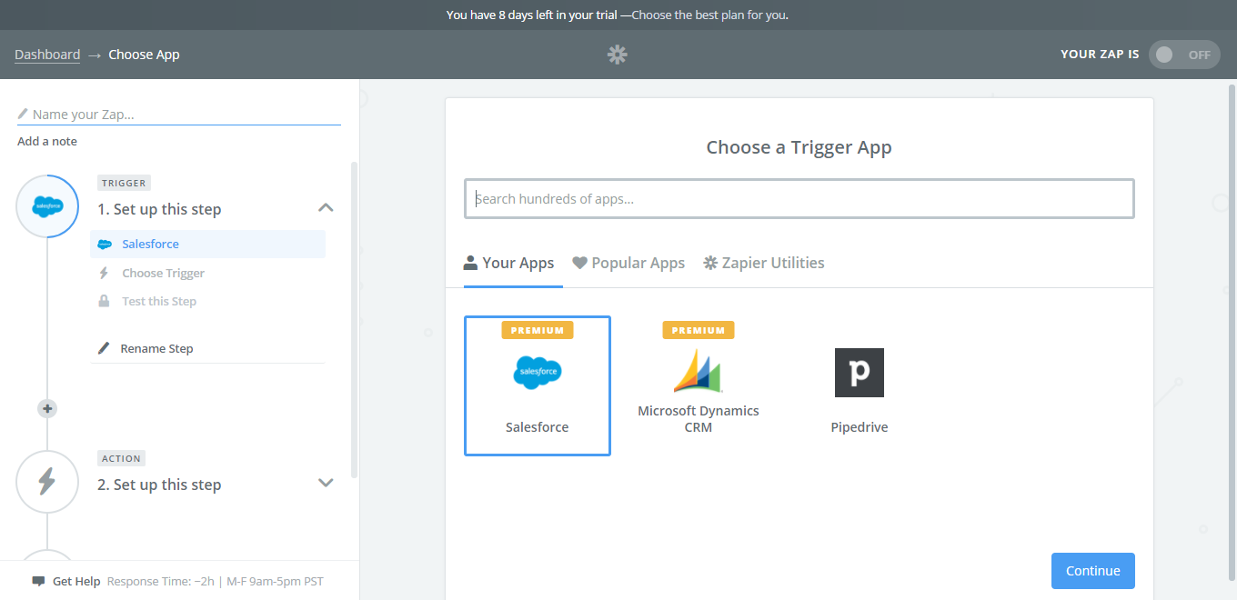Select step 1 Set up this step title
The image size is (1237, 600).
point(159,209)
